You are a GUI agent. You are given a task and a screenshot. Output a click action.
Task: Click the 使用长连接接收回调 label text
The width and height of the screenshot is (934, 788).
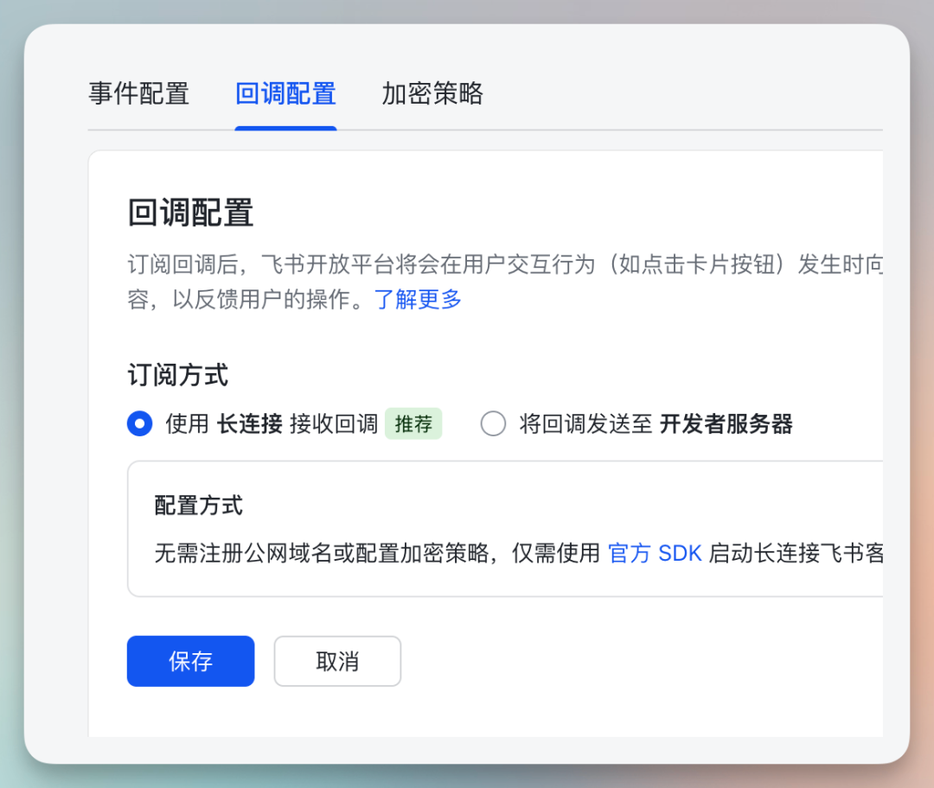pos(271,424)
